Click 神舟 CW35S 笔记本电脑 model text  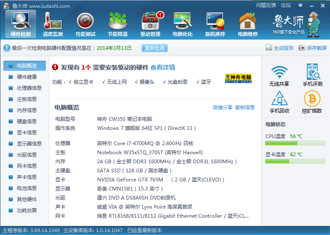(124, 119)
